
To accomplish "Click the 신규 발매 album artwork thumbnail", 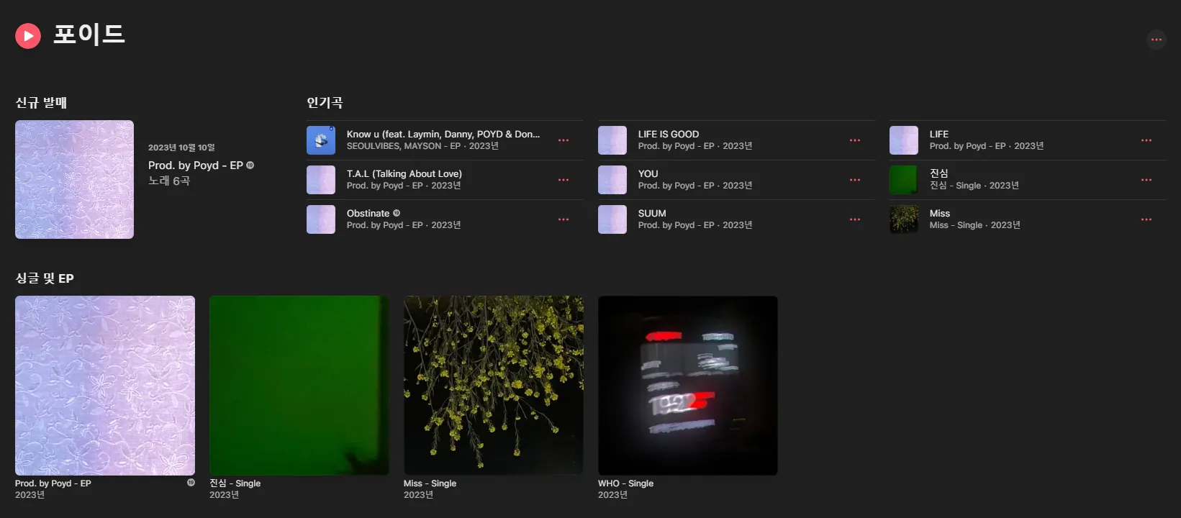I will [x=75, y=179].
